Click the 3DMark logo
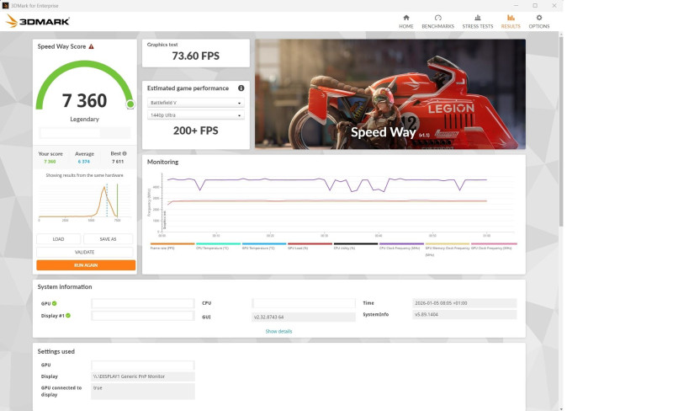Screen dimensions: 673x411 click(x=37, y=21)
